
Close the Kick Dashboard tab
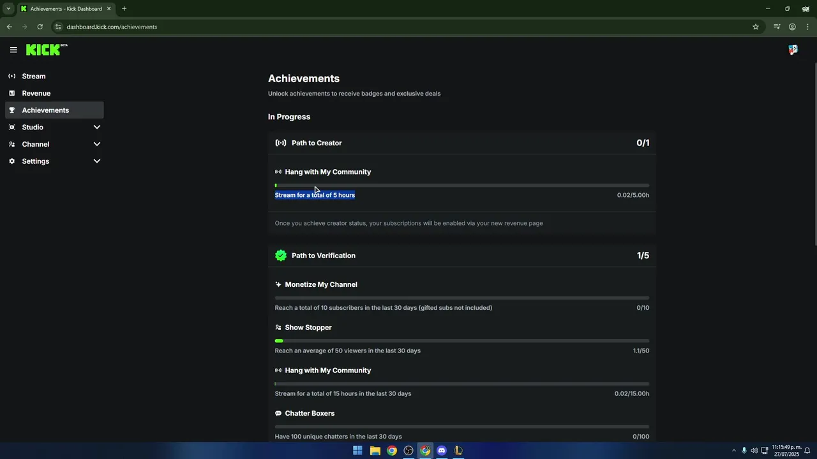(109, 9)
